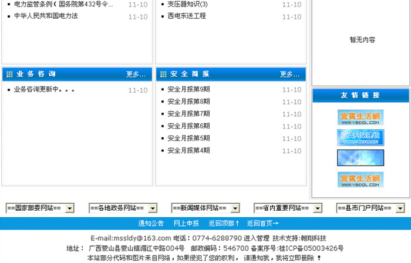Select 网上申报 in the bottom navigation bar
This screenshot has height=263, width=411.
tap(186, 224)
